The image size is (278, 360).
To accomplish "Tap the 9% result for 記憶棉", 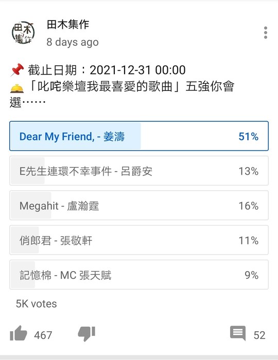I will [x=252, y=275].
